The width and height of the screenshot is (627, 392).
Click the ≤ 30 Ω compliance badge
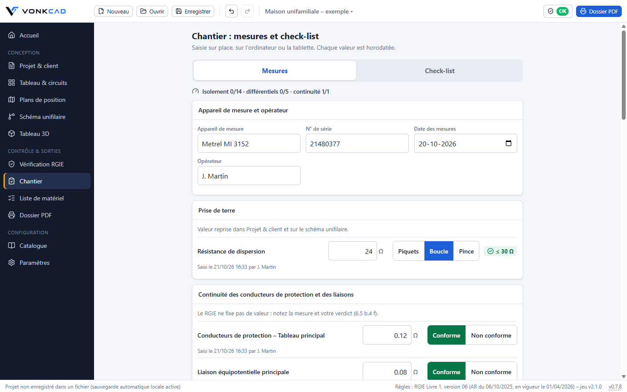500,251
